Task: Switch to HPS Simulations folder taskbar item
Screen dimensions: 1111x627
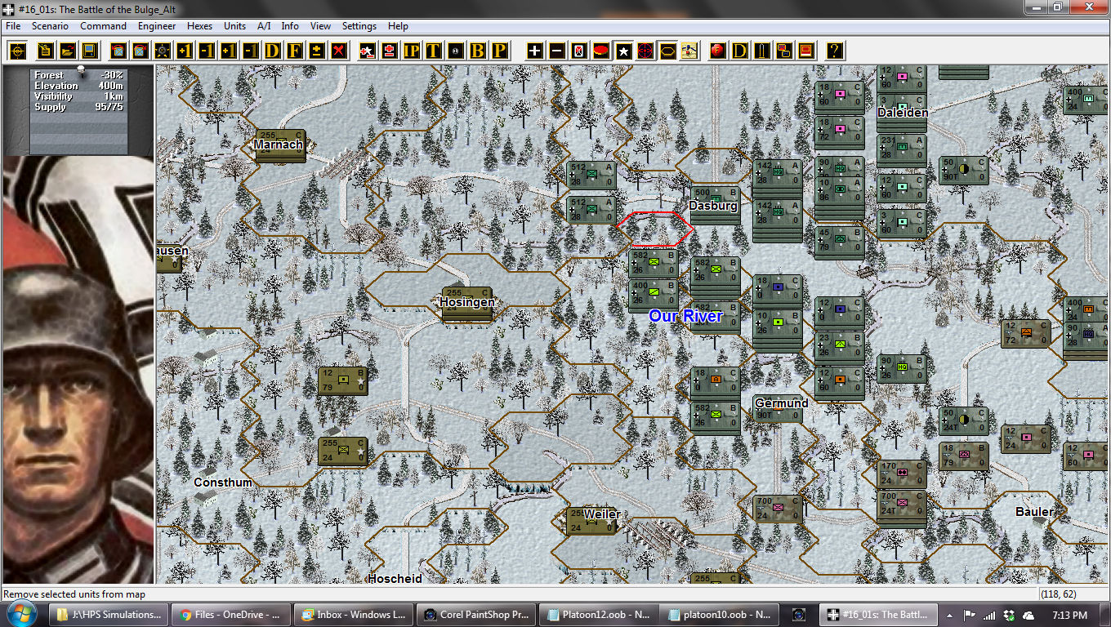Action: coord(110,615)
